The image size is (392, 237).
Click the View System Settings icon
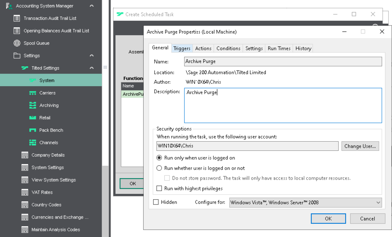coord(25,180)
